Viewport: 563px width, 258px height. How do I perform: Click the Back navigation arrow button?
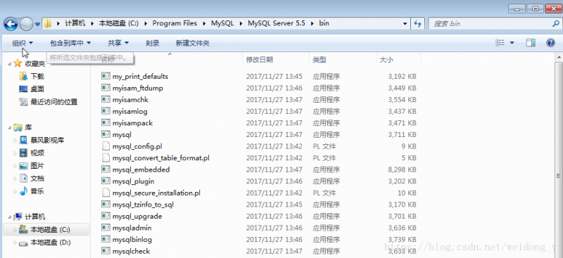pyautogui.click(x=11, y=24)
